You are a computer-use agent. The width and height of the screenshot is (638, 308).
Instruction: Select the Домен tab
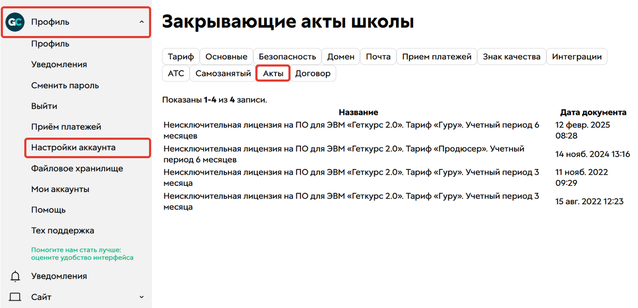pos(341,57)
